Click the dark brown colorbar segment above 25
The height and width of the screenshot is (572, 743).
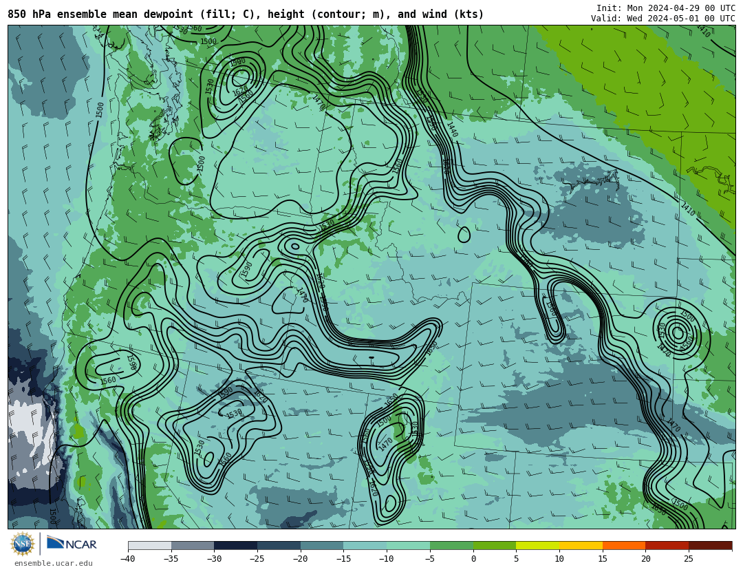click(x=710, y=545)
